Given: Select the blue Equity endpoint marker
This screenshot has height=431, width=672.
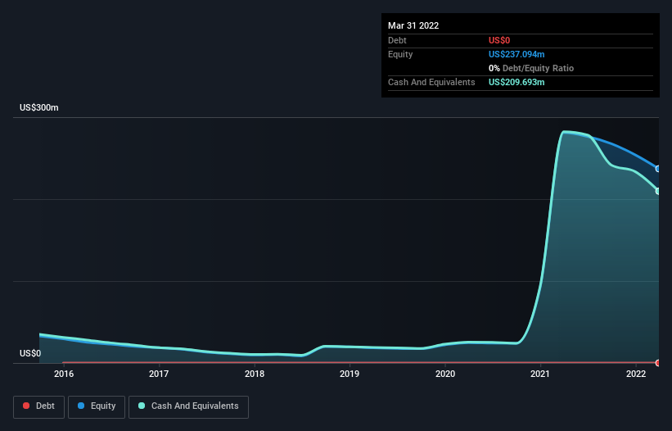Looking at the screenshot, I should 658,169.
